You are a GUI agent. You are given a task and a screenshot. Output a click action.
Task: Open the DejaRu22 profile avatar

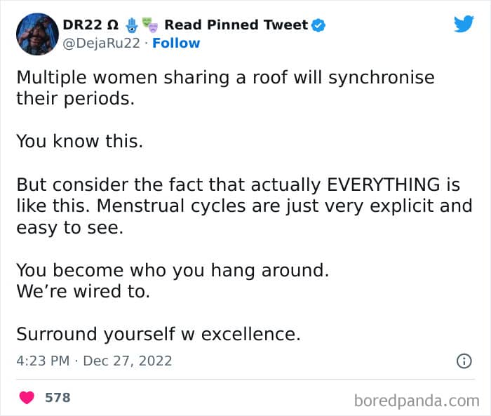pos(37,34)
